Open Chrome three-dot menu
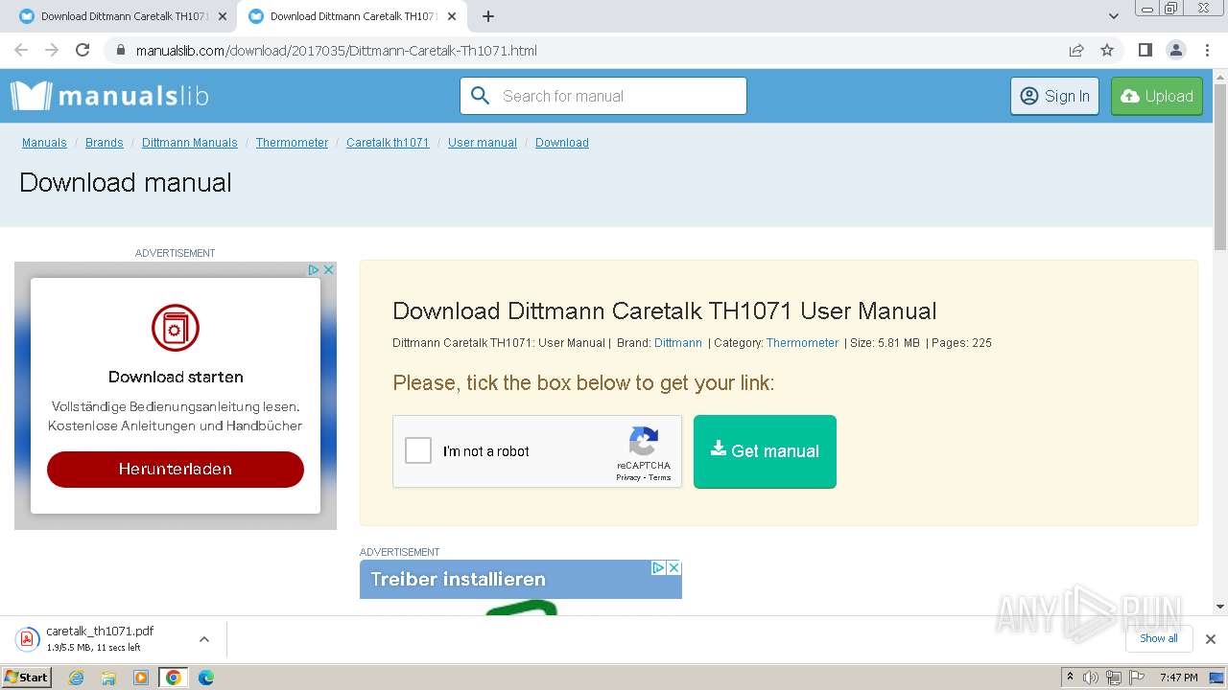Image resolution: width=1228 pixels, height=690 pixels. pos(1207,50)
